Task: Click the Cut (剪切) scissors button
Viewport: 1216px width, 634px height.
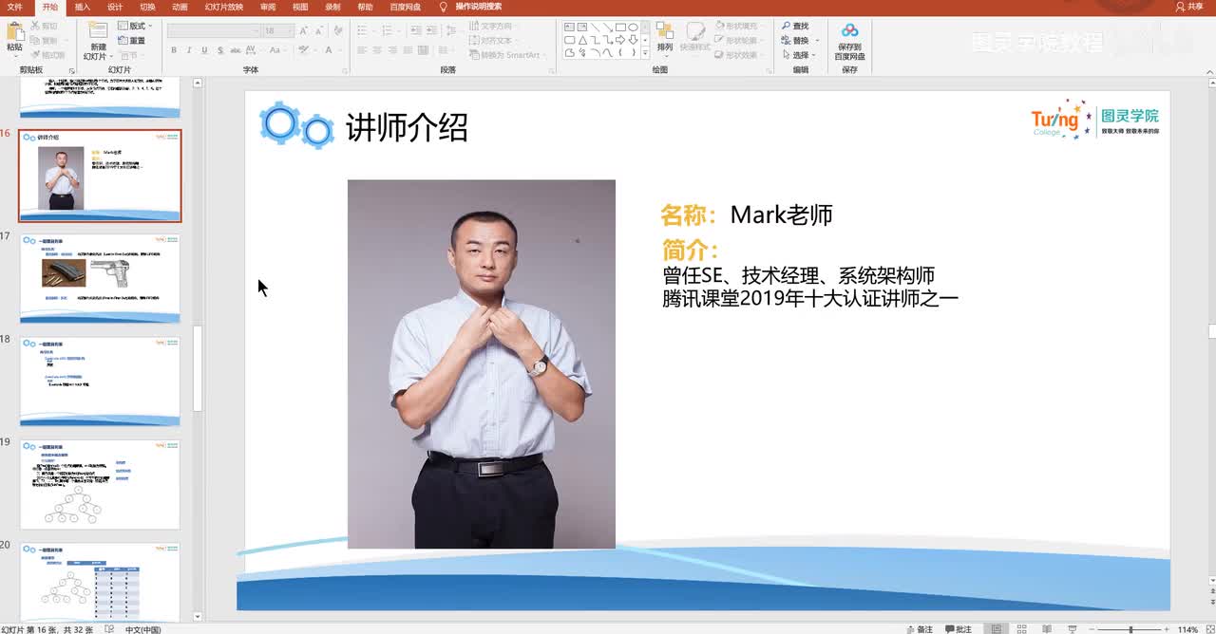Action: pyautogui.click(x=44, y=26)
